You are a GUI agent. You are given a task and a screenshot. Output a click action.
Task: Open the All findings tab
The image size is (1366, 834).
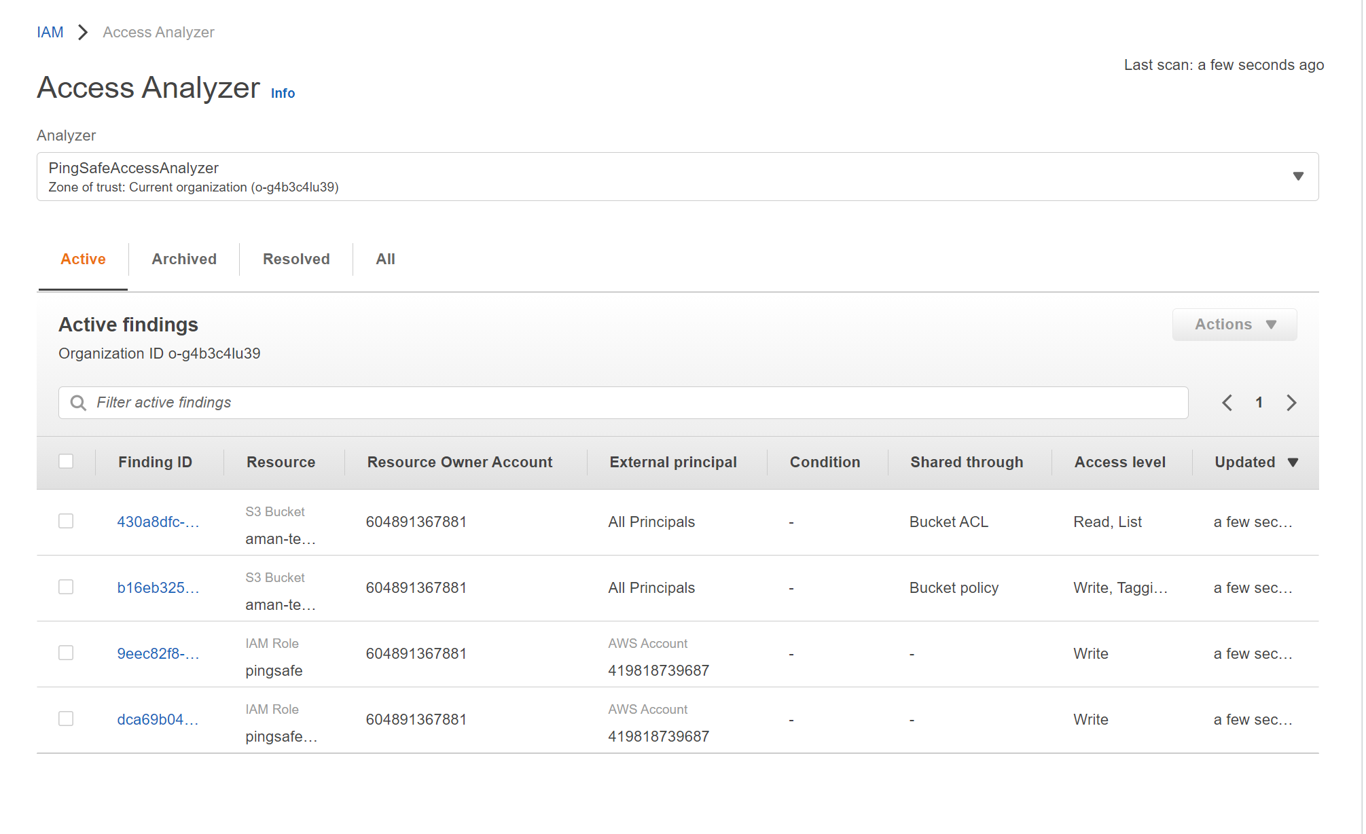coord(385,259)
